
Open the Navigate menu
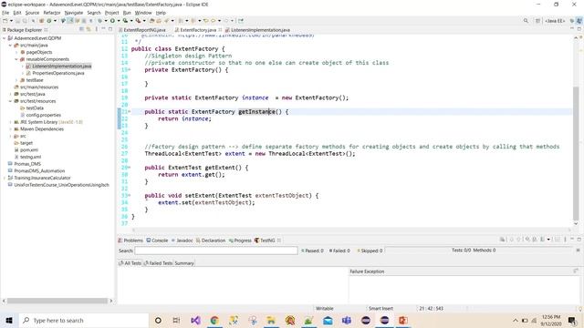74,13
